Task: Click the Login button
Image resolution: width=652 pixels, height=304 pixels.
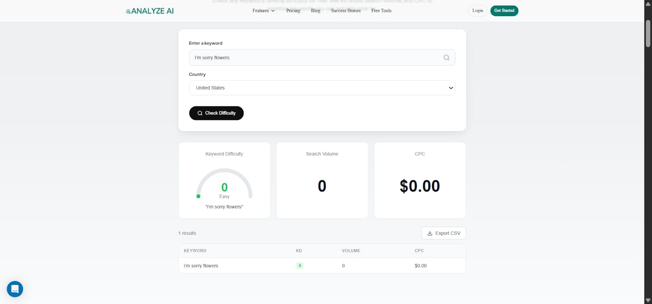Action: click(478, 10)
